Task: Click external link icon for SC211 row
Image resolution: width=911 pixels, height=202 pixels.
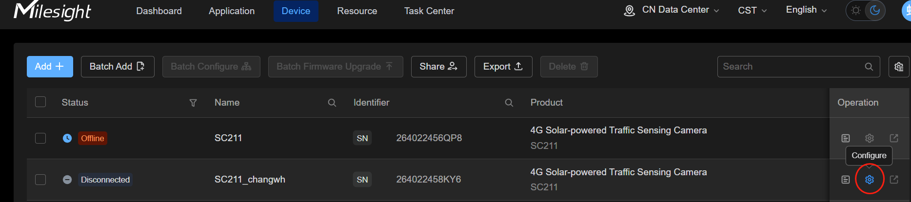Action: (894, 138)
